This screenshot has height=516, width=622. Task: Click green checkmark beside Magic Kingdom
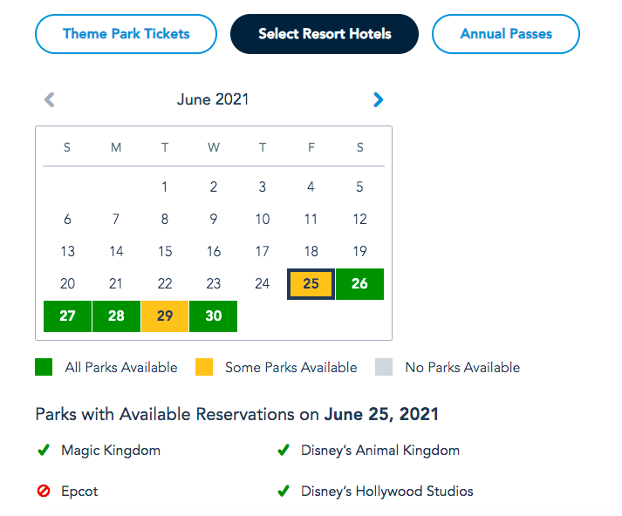tap(43, 451)
